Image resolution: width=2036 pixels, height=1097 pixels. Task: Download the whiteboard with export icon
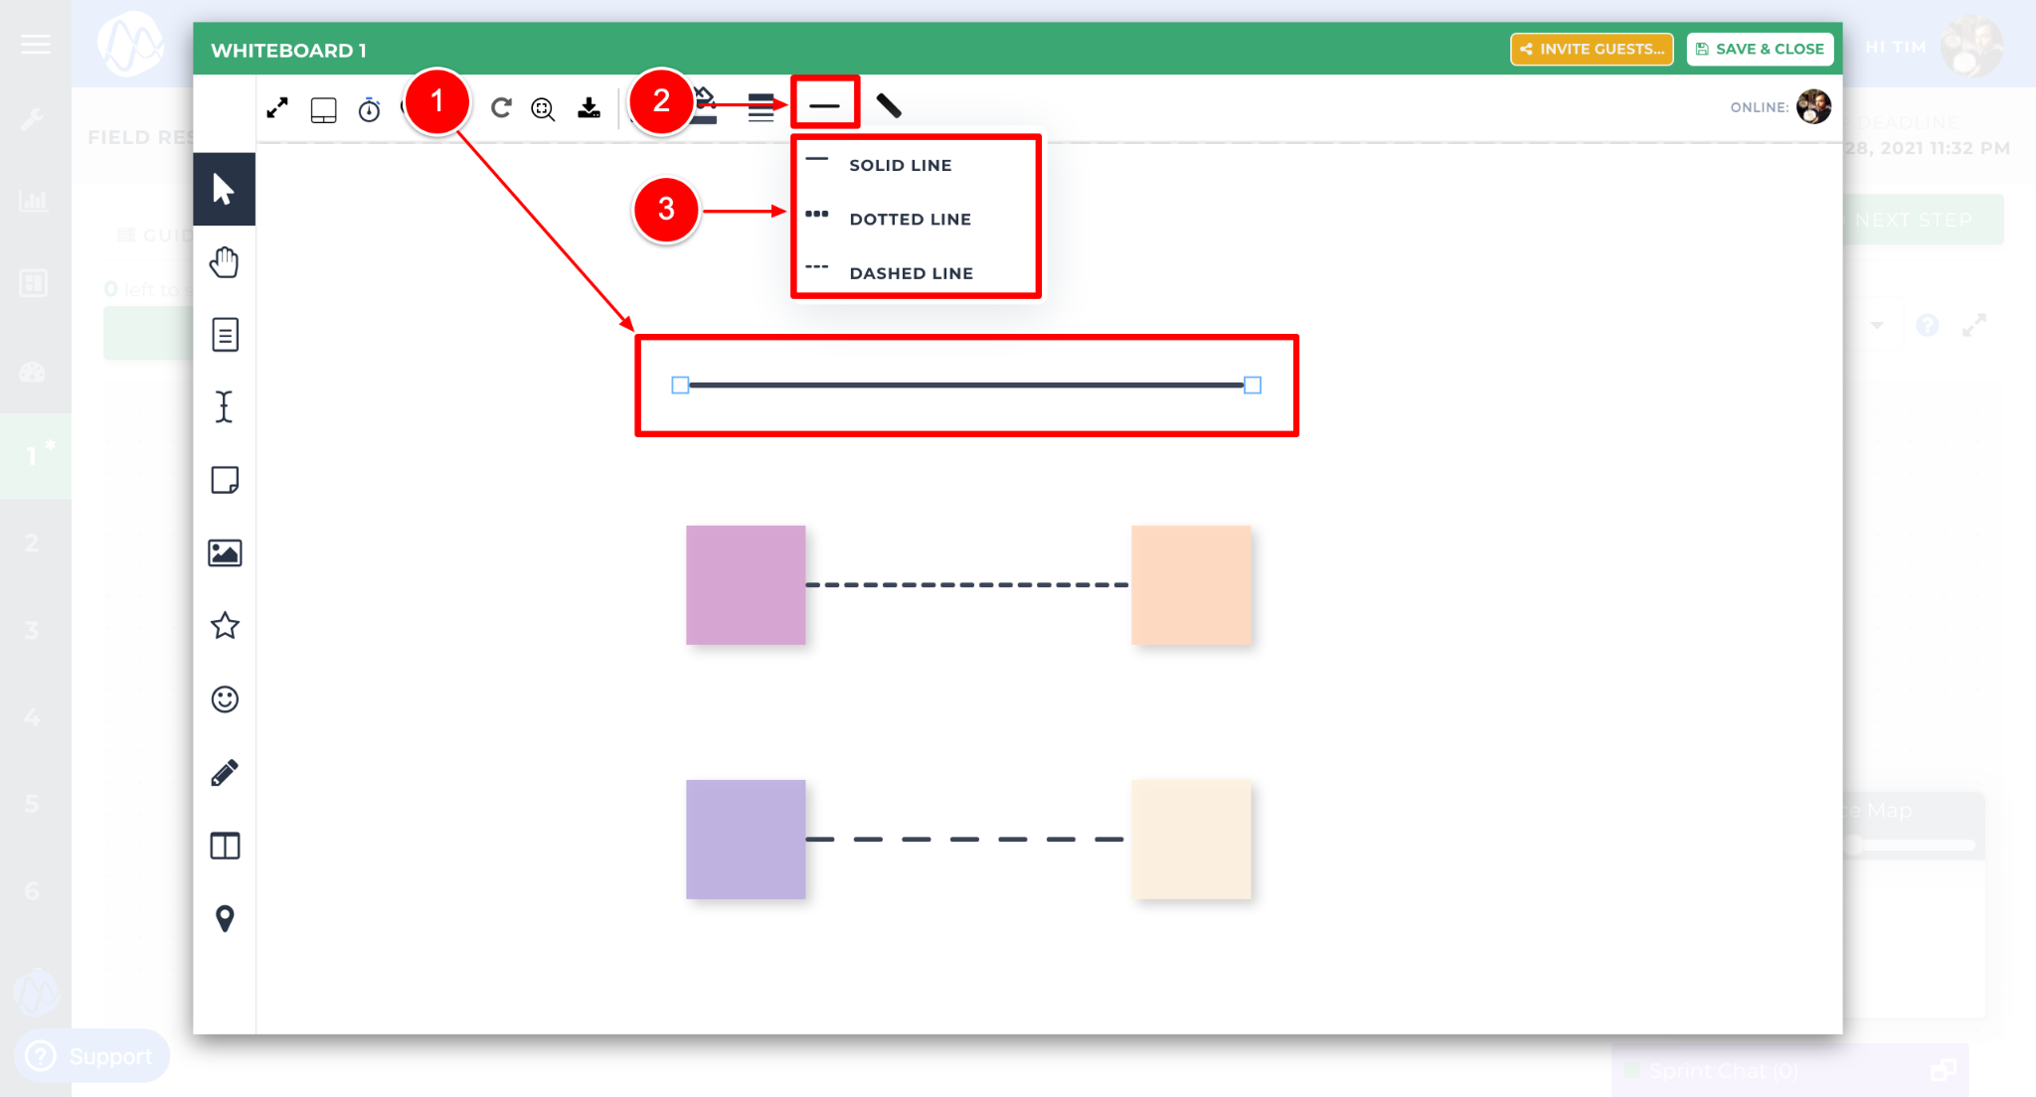[589, 108]
